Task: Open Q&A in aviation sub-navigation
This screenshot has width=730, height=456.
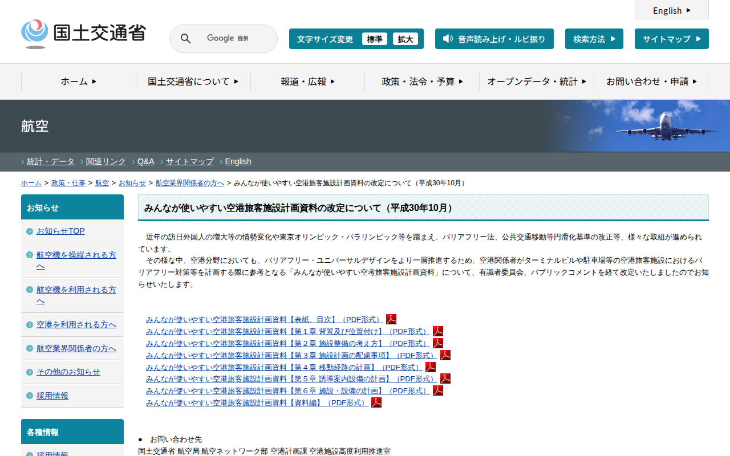Action: [146, 161]
